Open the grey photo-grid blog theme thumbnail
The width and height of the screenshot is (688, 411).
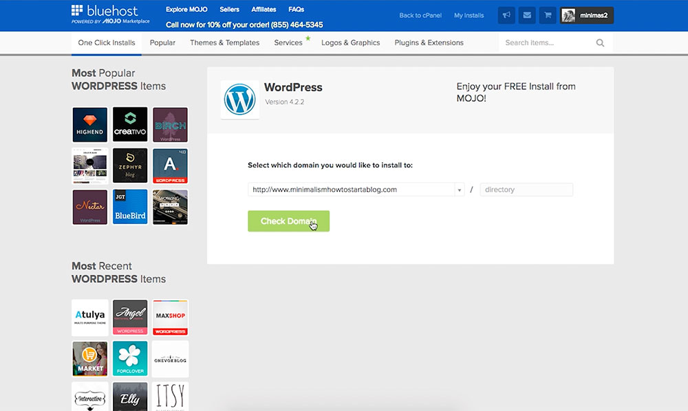coord(90,166)
